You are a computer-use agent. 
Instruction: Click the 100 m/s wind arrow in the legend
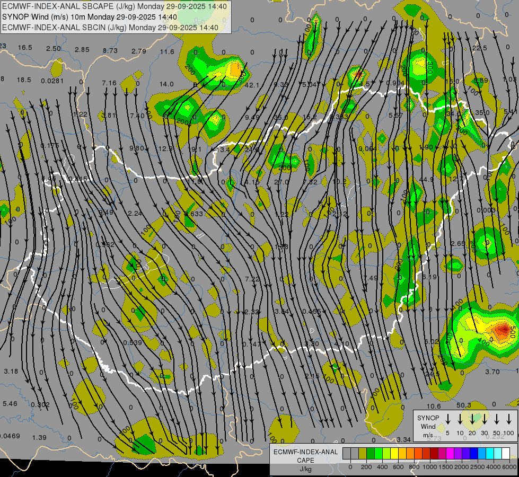point(509,419)
